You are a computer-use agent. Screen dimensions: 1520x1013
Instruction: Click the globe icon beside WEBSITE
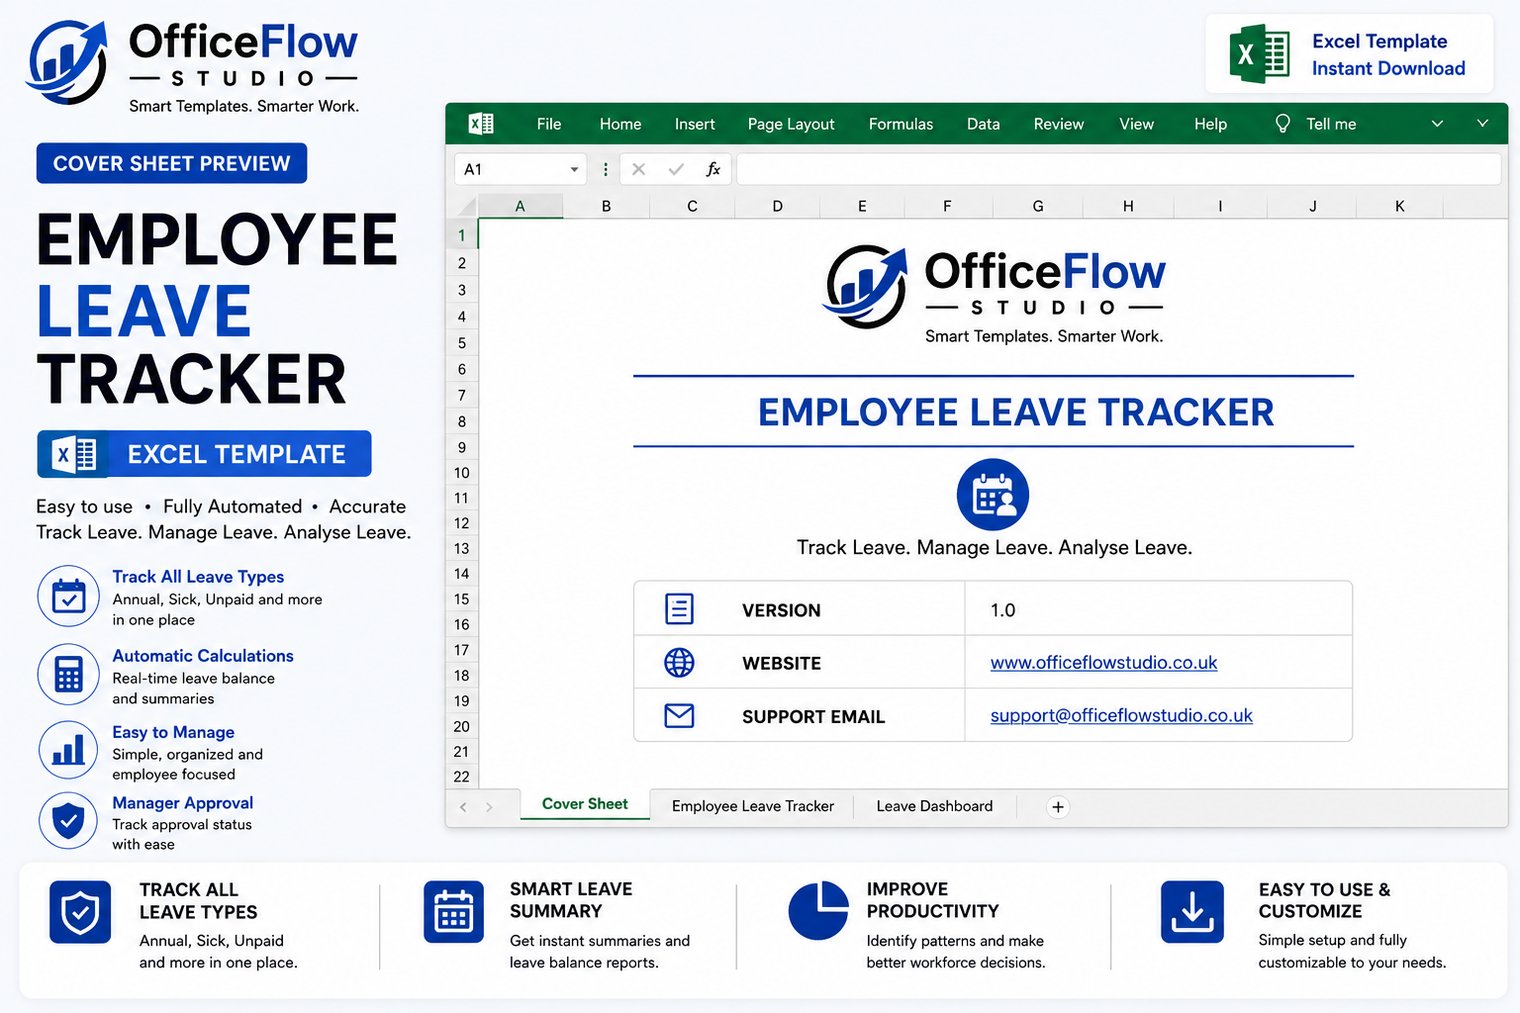(x=679, y=663)
